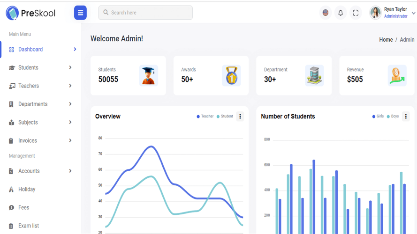
Task: Click the Dashboard grid icon
Action: [x=11, y=50]
